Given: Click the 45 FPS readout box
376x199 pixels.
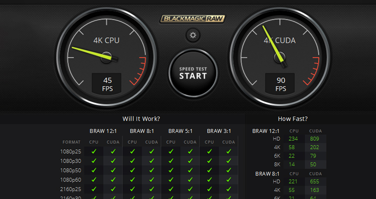Looking at the screenshot, I should pyautogui.click(x=108, y=84).
